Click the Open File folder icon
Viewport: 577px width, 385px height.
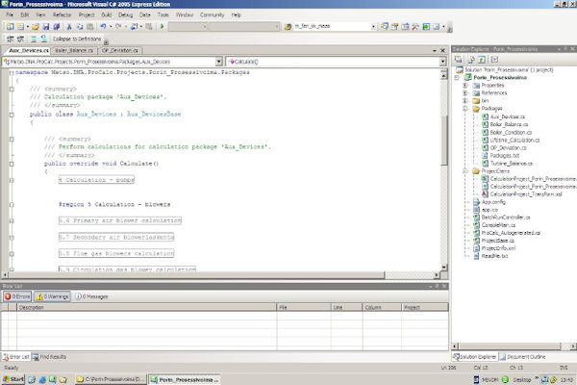point(36,27)
